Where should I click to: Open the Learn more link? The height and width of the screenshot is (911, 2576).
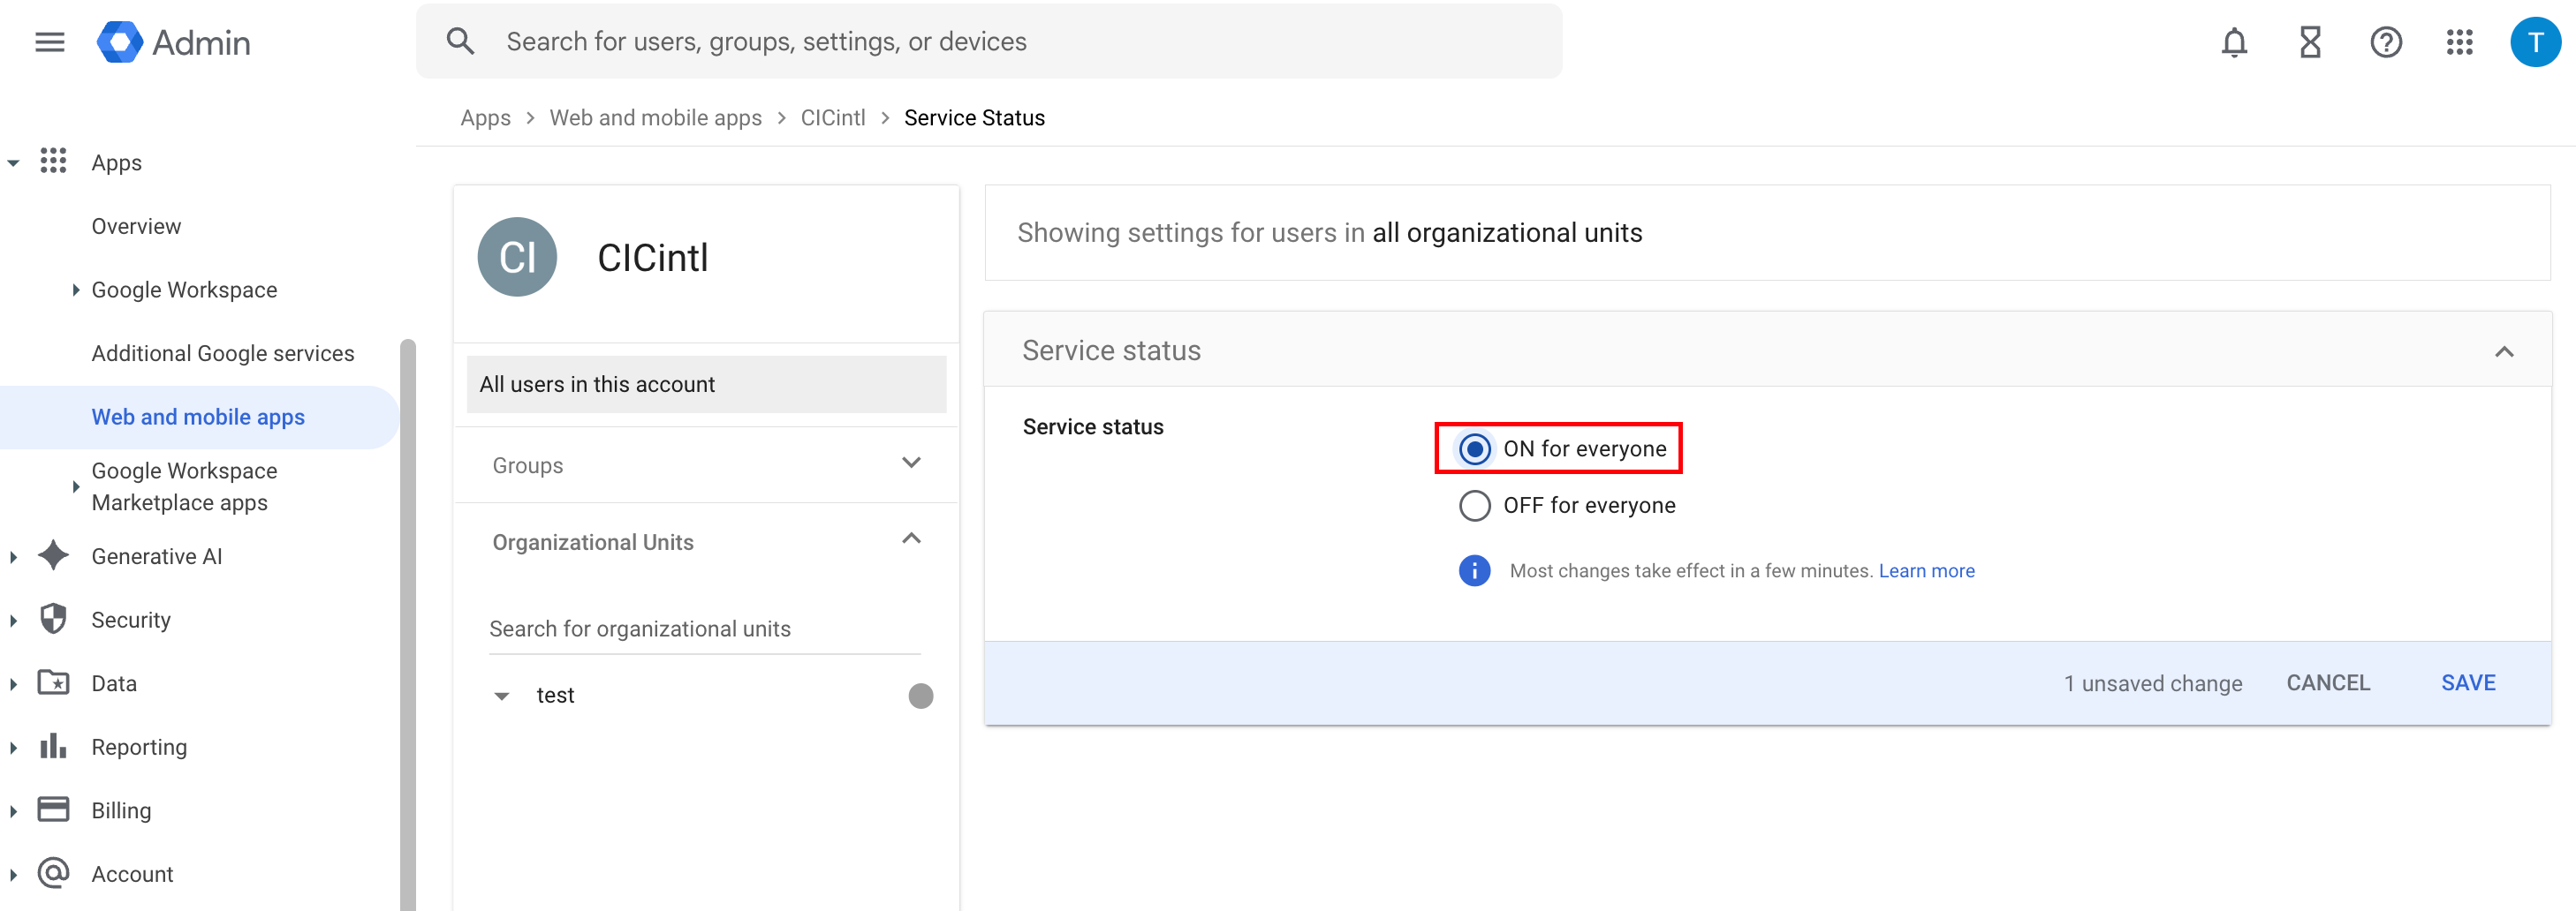point(1926,571)
